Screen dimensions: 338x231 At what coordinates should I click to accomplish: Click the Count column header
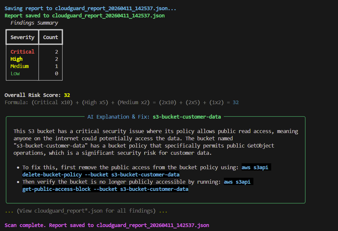click(50, 37)
